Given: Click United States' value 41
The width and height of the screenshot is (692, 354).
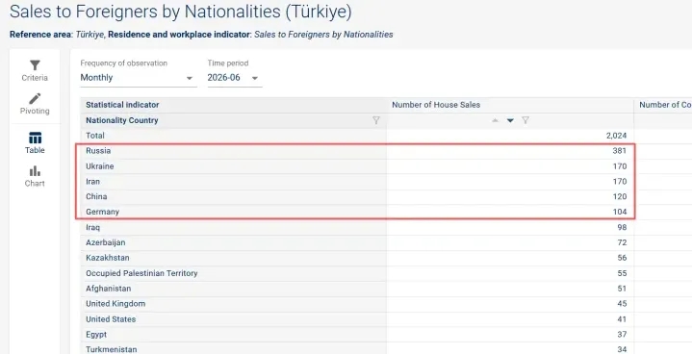Looking at the screenshot, I should coord(622,319).
